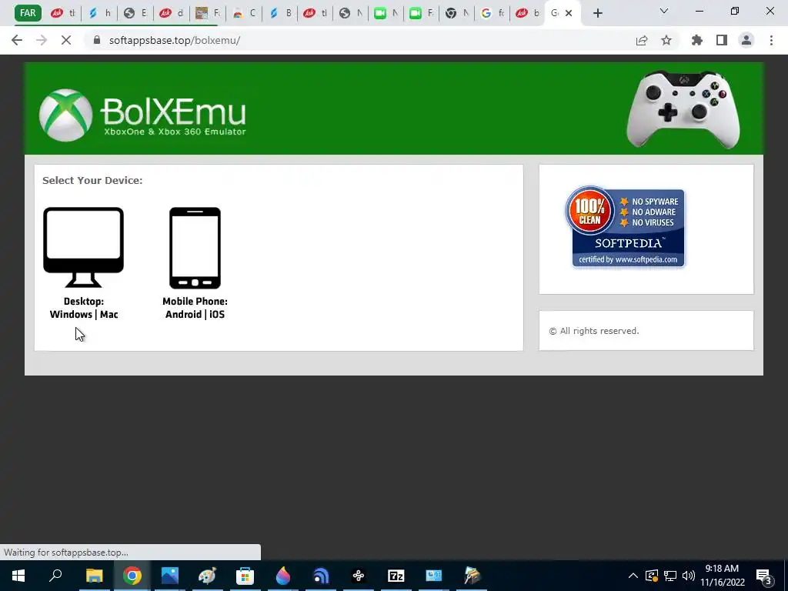
Task: Bookmark this page with the star
Action: [666, 40]
